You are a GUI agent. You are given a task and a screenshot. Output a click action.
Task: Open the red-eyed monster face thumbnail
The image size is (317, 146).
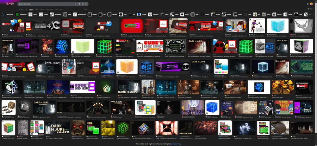click(78, 128)
